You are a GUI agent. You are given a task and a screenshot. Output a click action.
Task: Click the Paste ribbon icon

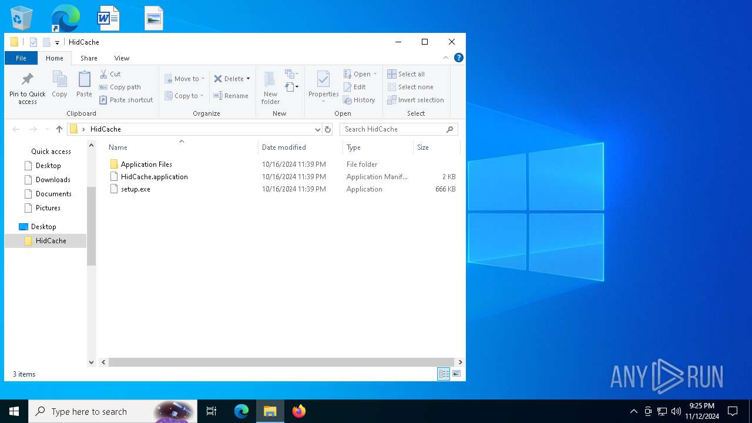[84, 84]
